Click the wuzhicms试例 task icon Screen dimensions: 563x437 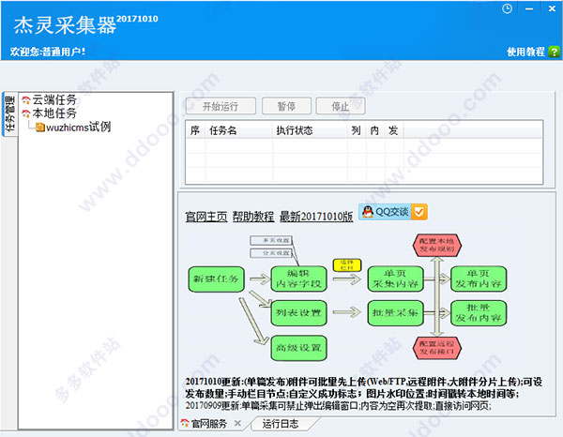click(40, 128)
